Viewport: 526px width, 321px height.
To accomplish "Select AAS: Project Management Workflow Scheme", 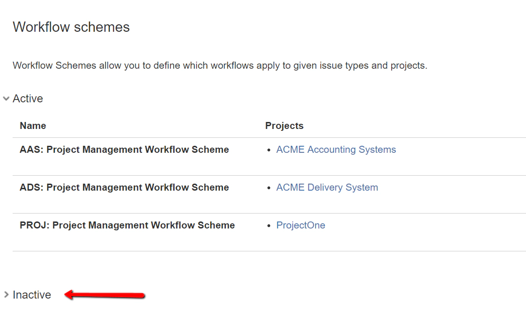I will [x=124, y=150].
